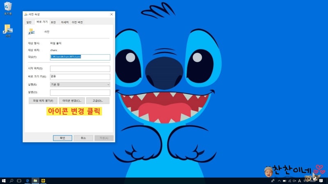Click the muted volume tray icon
328x184 pixels.
[294, 181]
